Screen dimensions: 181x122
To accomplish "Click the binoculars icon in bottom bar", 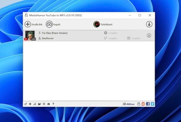I will [x=49, y=104].
